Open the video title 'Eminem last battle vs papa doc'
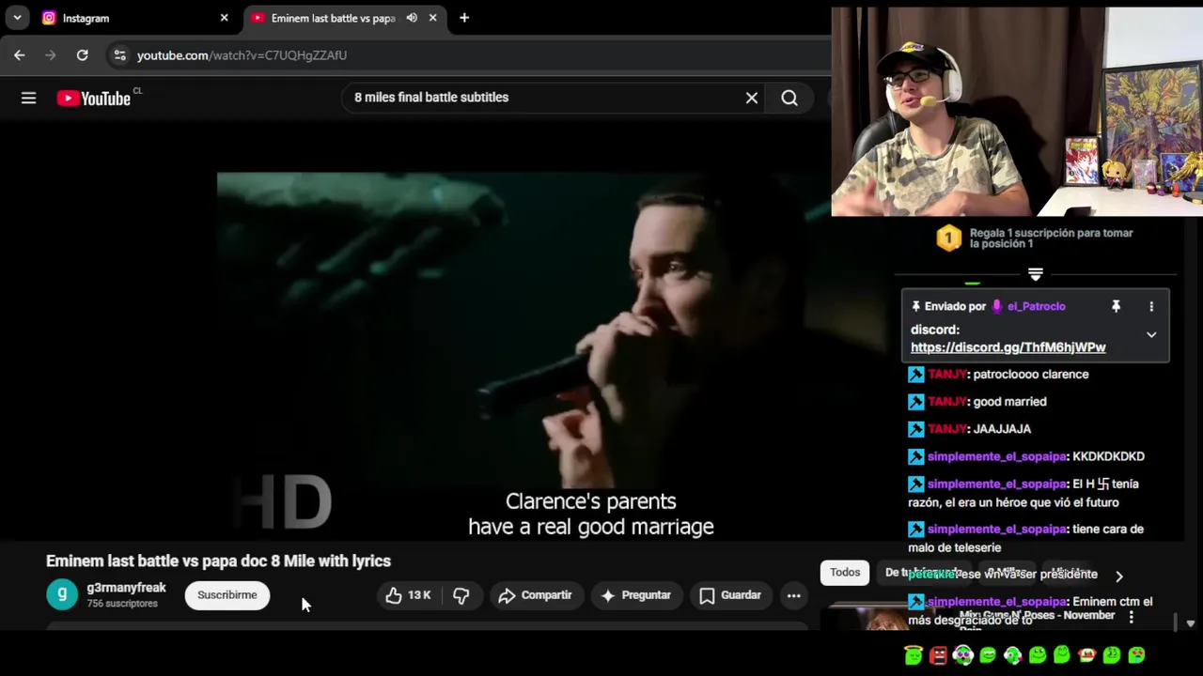Image resolution: width=1203 pixels, height=676 pixels. click(x=218, y=561)
